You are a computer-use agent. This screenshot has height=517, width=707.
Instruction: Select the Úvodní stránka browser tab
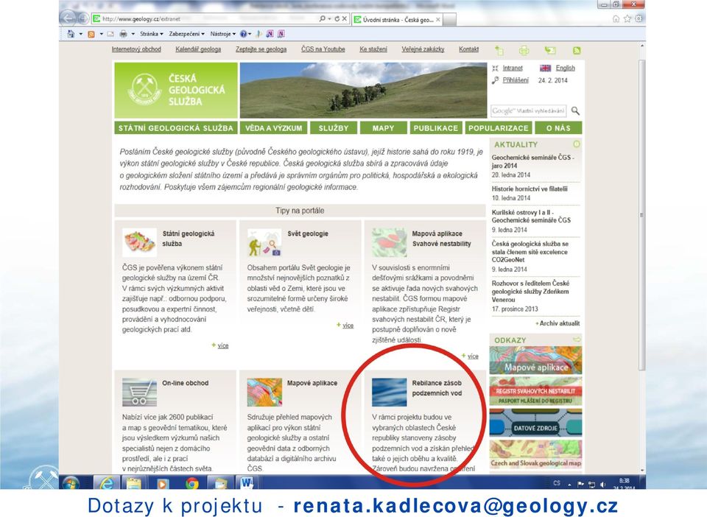(398, 19)
